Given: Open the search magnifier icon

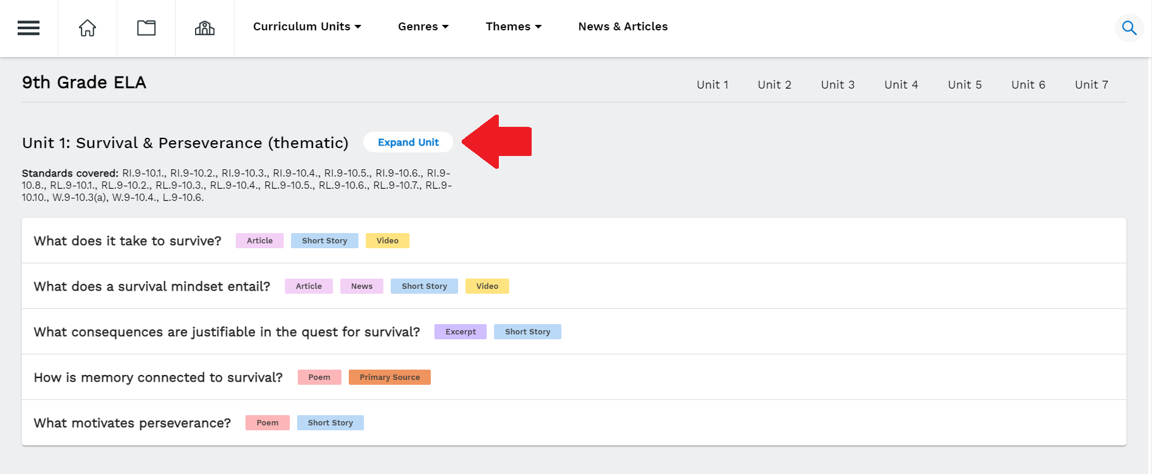Looking at the screenshot, I should coord(1129,28).
